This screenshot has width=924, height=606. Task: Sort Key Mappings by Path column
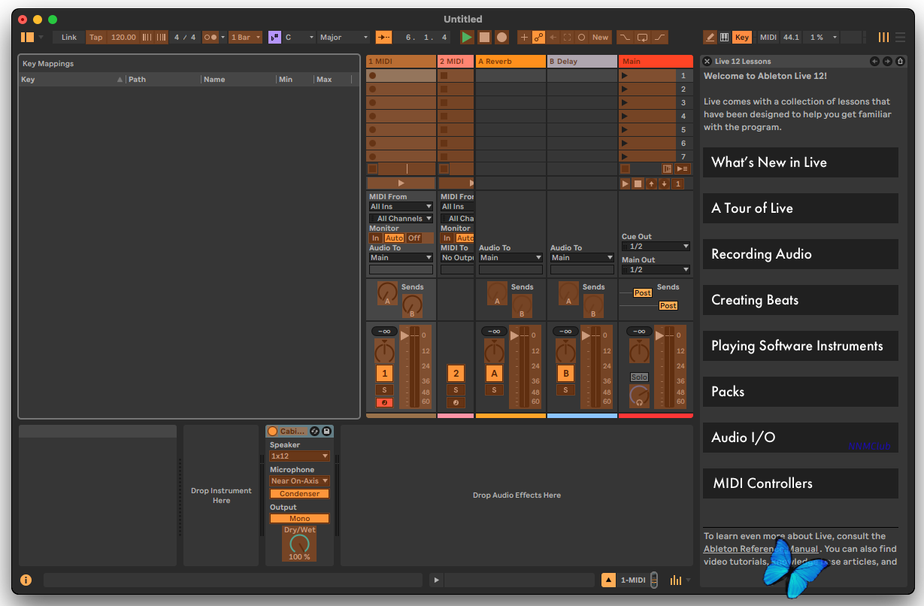pyautogui.click(x=163, y=79)
